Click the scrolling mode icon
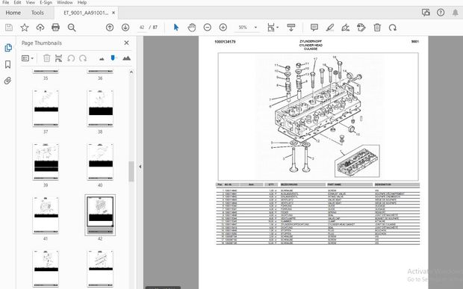The width and height of the screenshot is (463, 289). coord(291,28)
